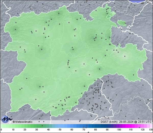This screenshot has height=133, width=153.
Task: Click the small detached green enclave in northeast
Action: pyautogui.click(x=122, y=23)
